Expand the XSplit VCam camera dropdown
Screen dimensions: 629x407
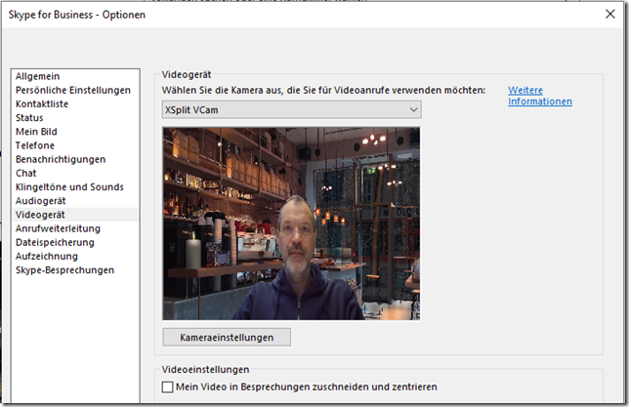pyautogui.click(x=292, y=109)
